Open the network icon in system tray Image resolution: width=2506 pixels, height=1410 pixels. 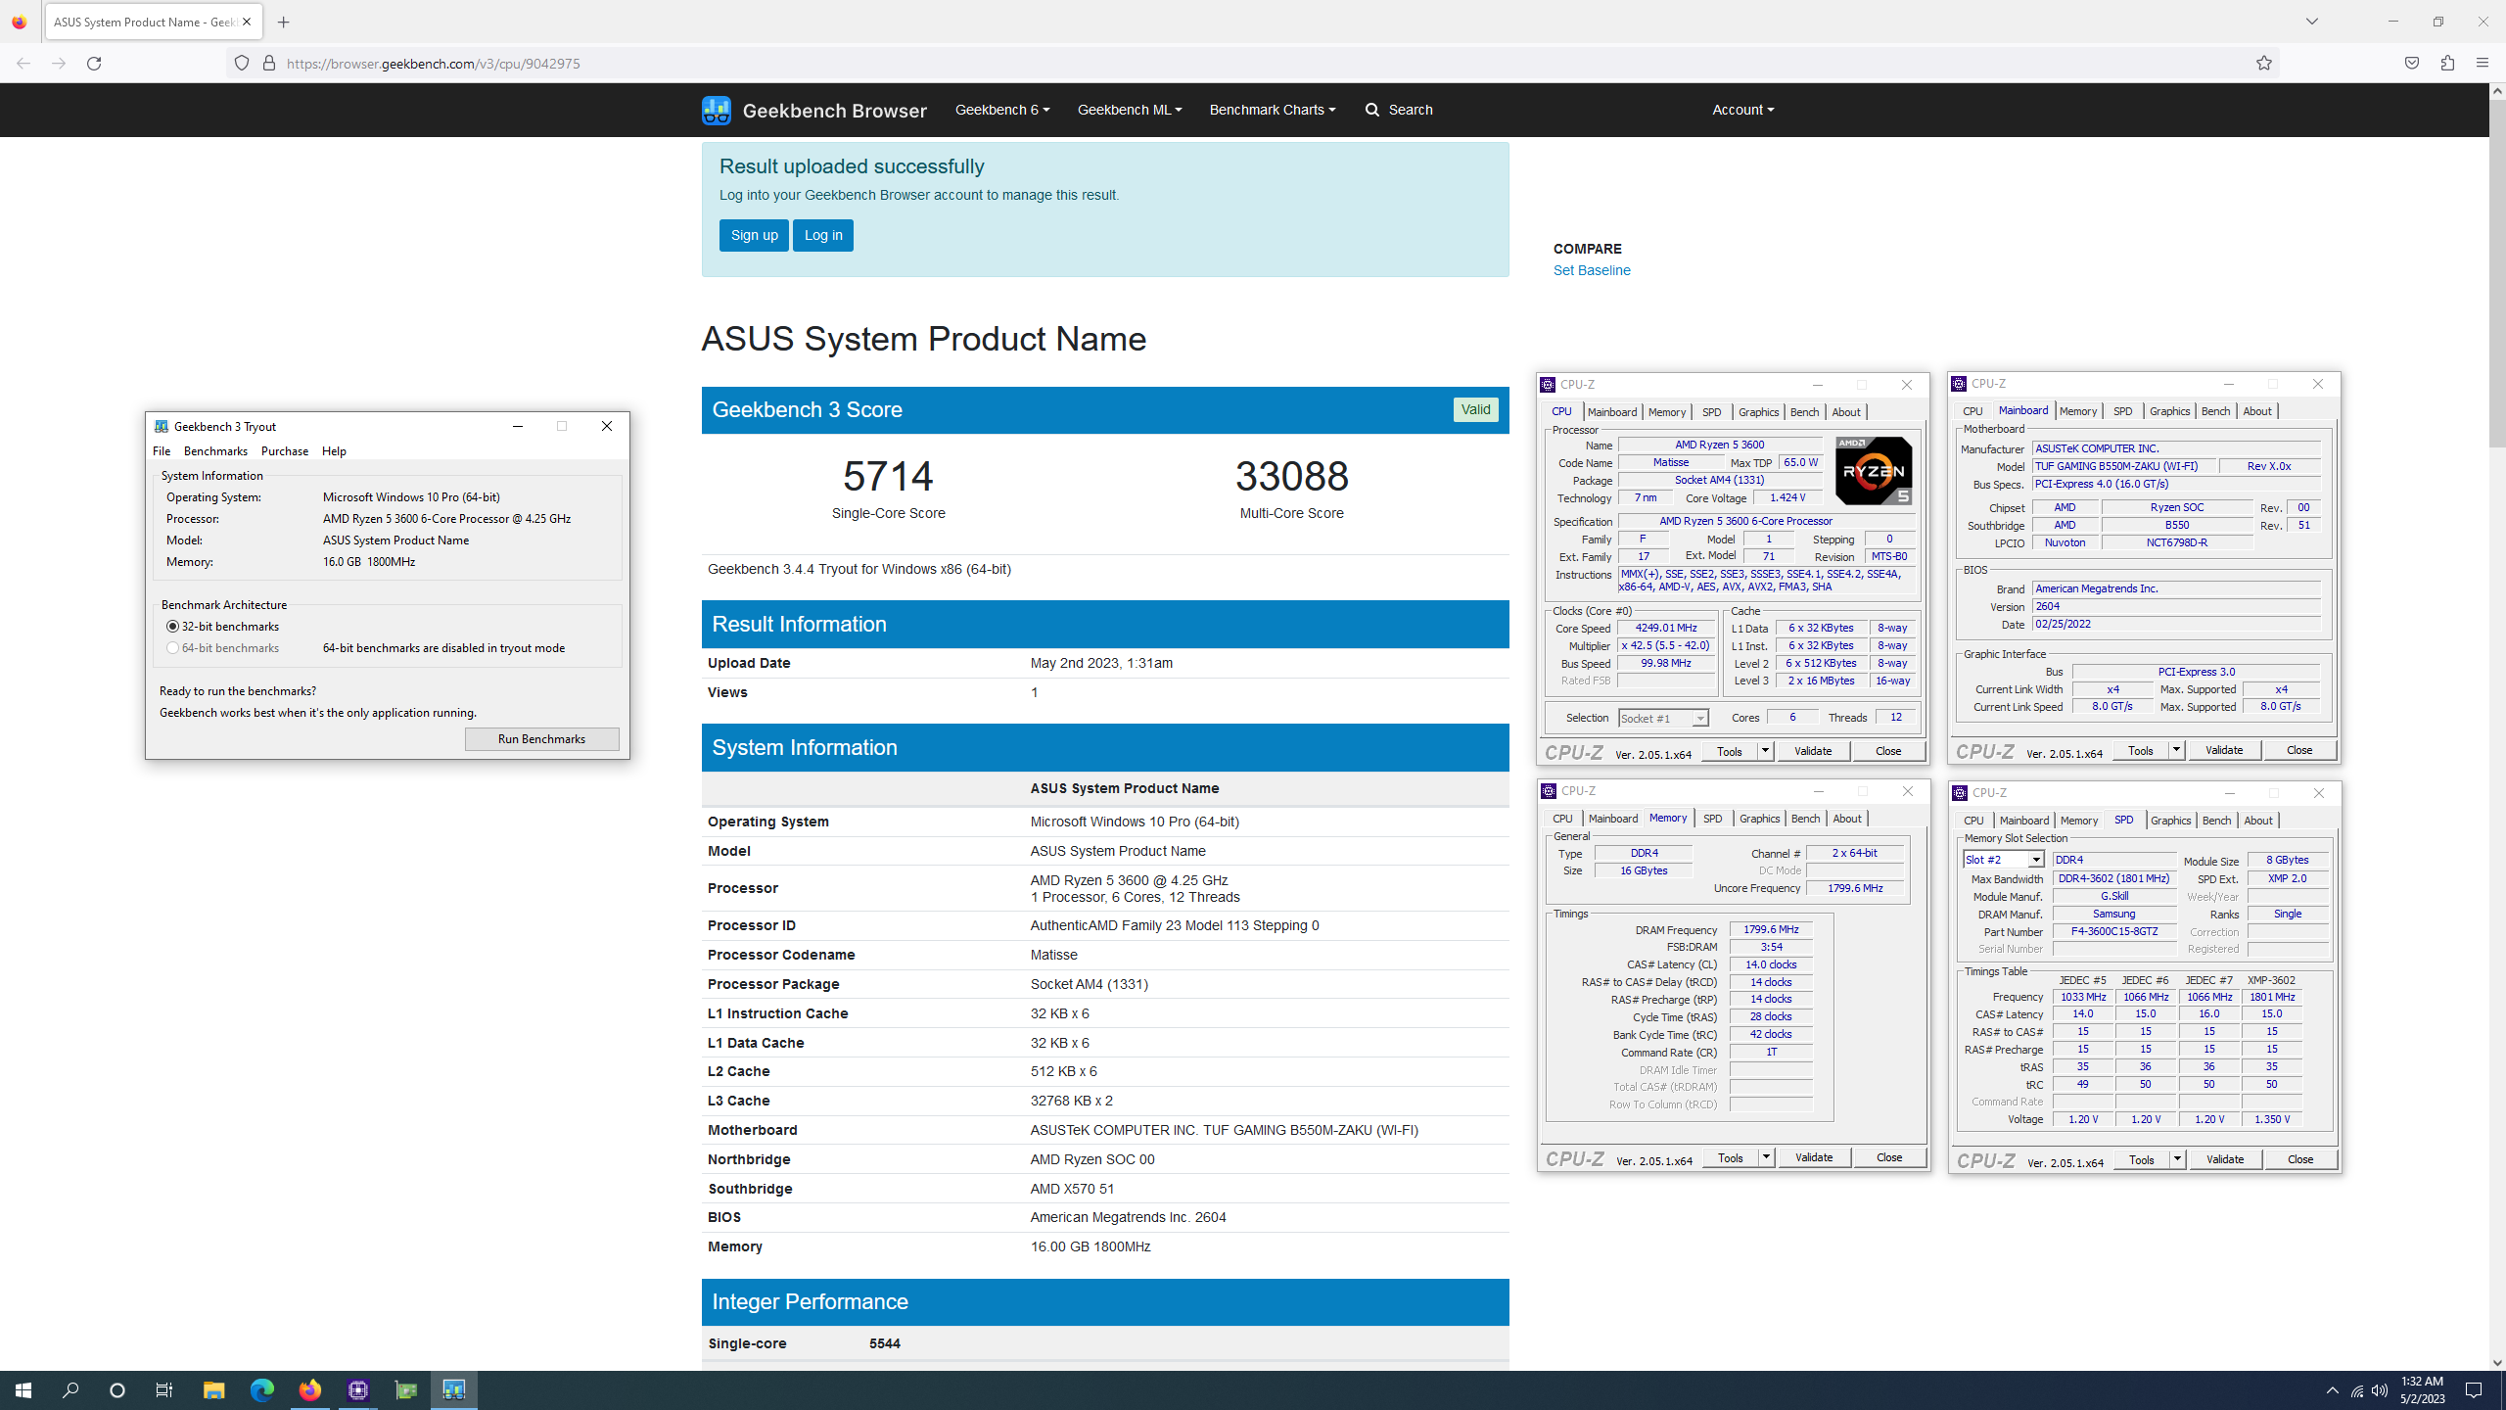pos(2356,1390)
